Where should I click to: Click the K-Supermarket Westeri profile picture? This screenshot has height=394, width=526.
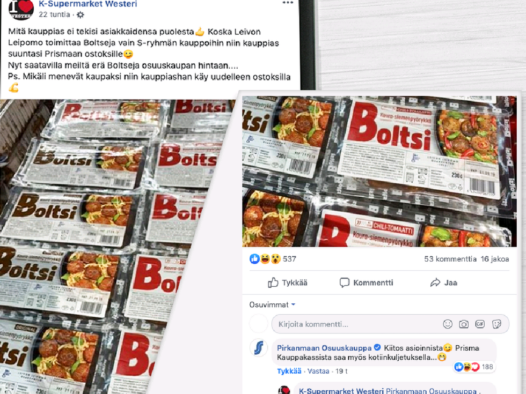(x=21, y=9)
